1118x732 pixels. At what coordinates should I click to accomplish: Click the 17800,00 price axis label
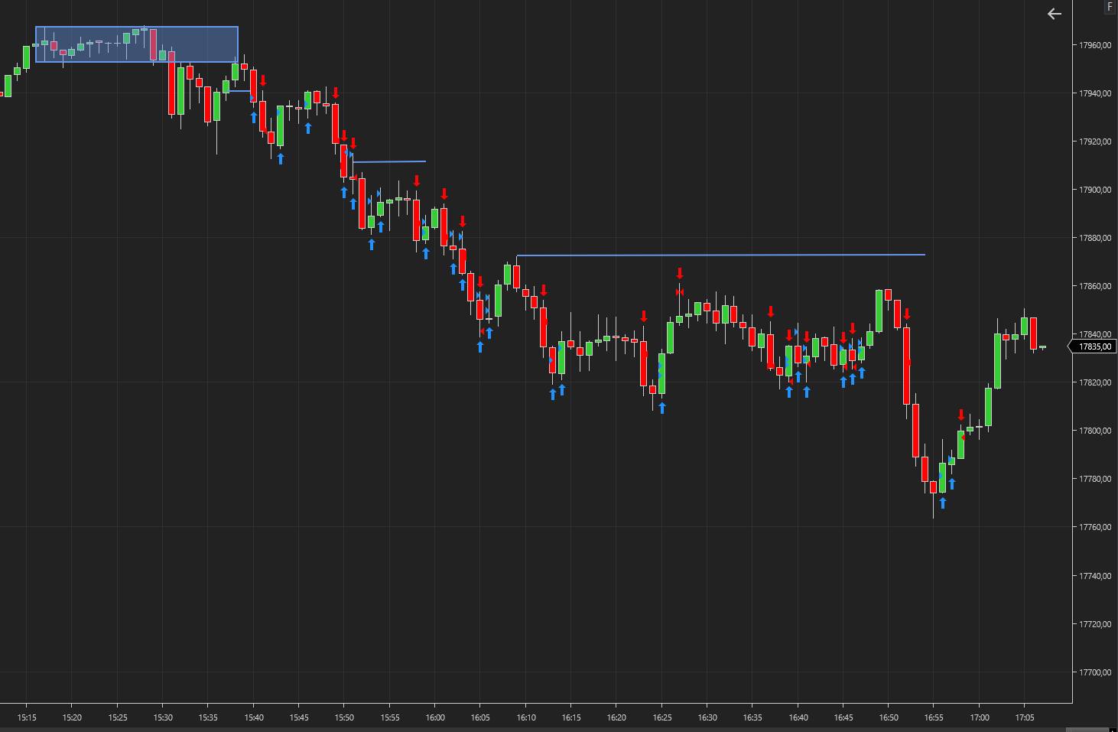click(x=1095, y=431)
